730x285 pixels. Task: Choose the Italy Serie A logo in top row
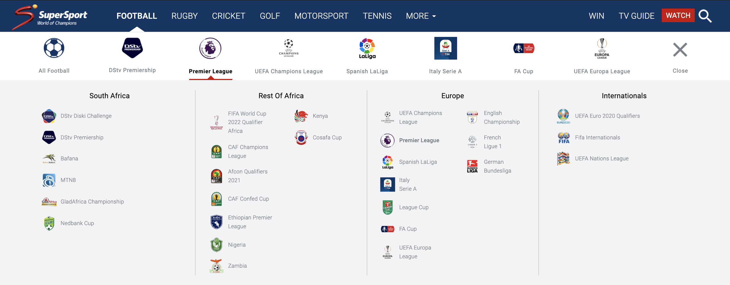(x=445, y=48)
